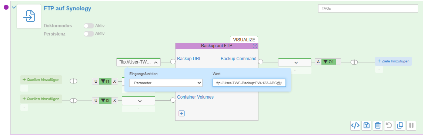Add input with plus icon in block
The image size is (424, 137).
pyautogui.click(x=182, y=113)
